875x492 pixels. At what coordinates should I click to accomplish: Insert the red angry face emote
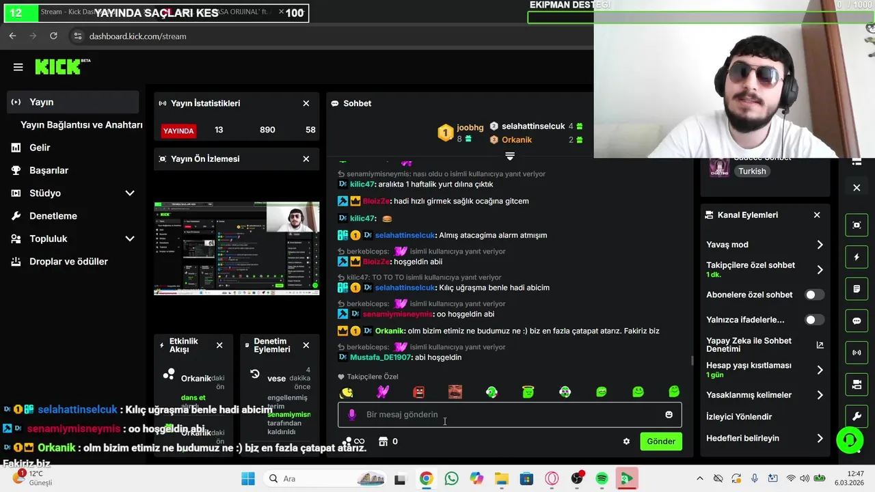[x=419, y=392]
